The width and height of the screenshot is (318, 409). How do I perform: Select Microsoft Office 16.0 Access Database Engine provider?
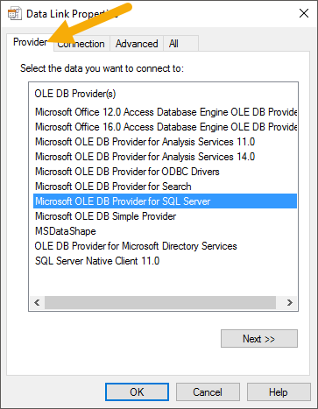pos(165,127)
